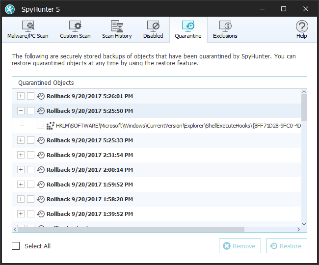Click the Scan History hourglass icon

point(117,26)
